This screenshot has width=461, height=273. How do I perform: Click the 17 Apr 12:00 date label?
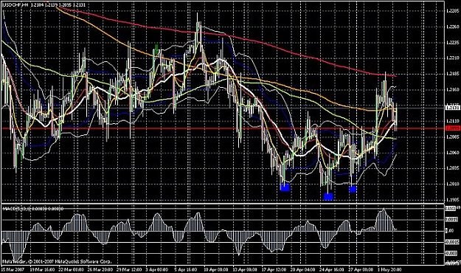click(274, 269)
